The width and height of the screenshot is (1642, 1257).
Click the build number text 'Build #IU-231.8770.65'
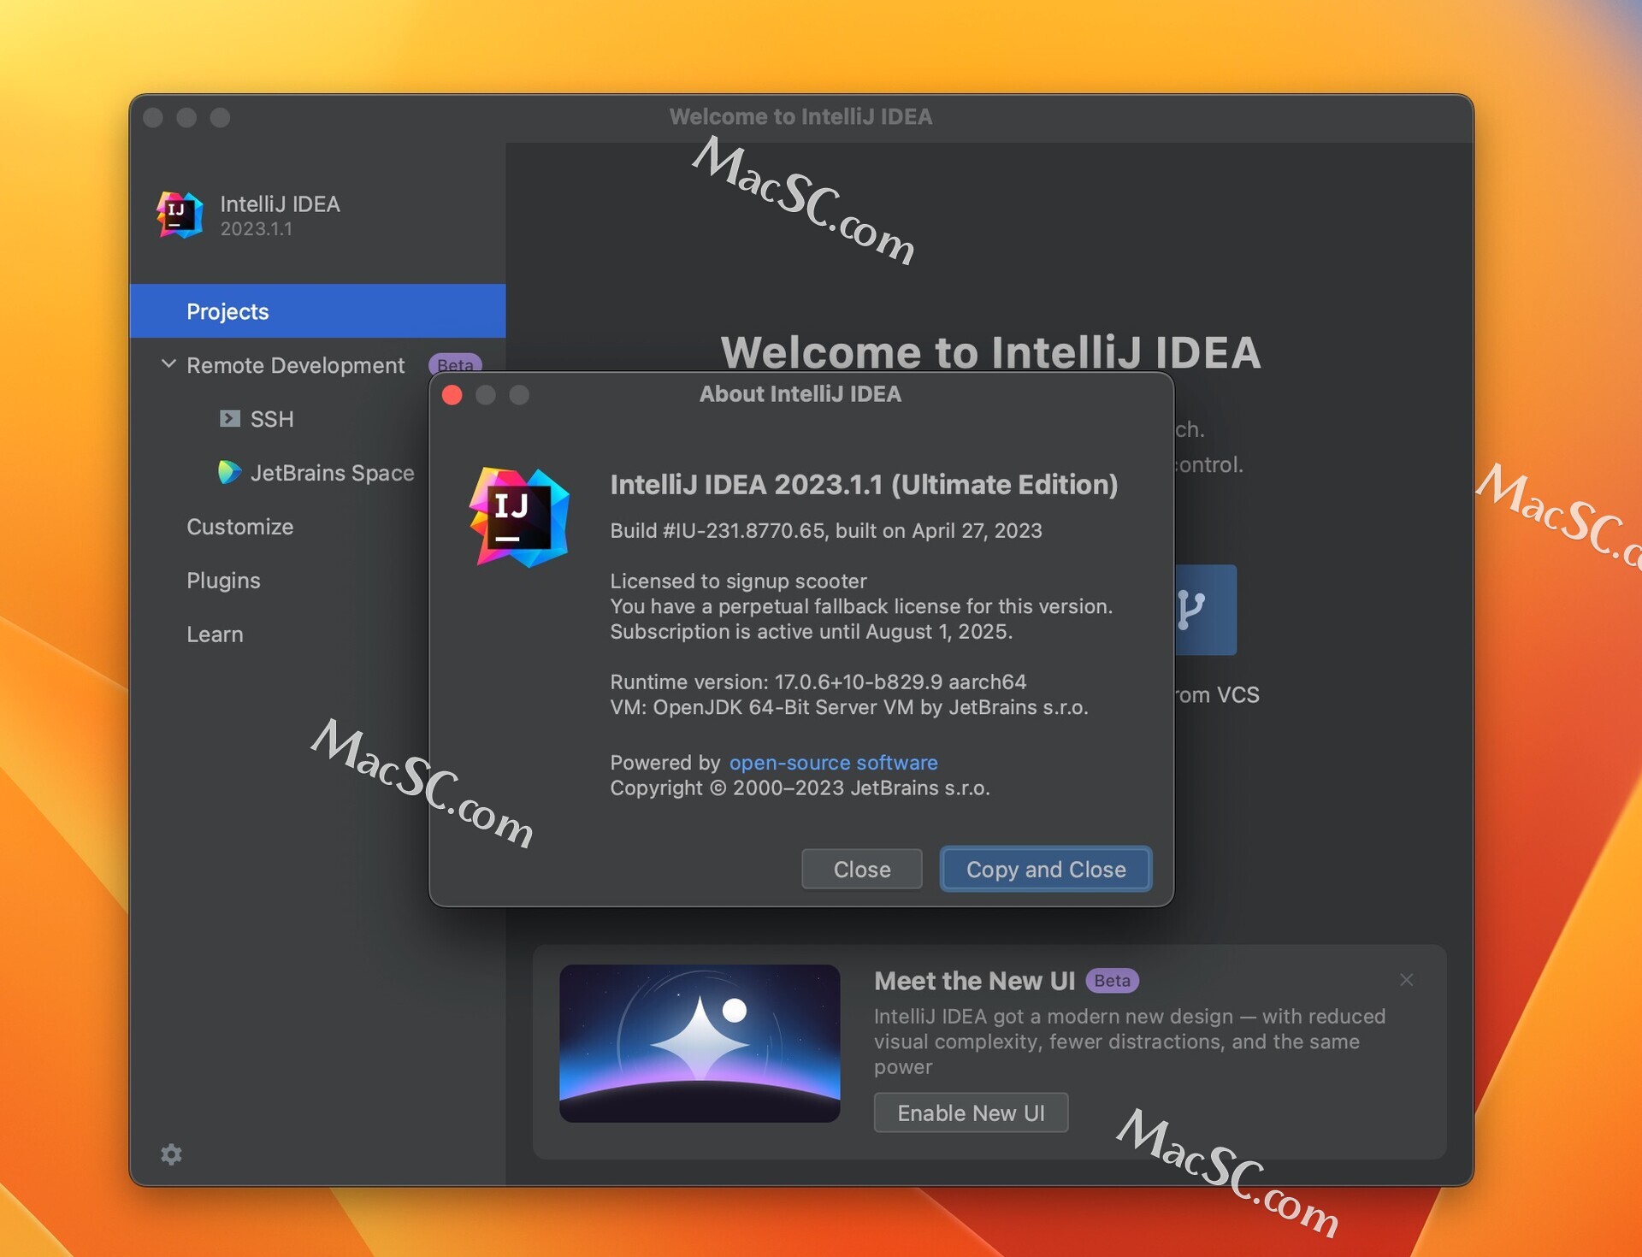[717, 530]
